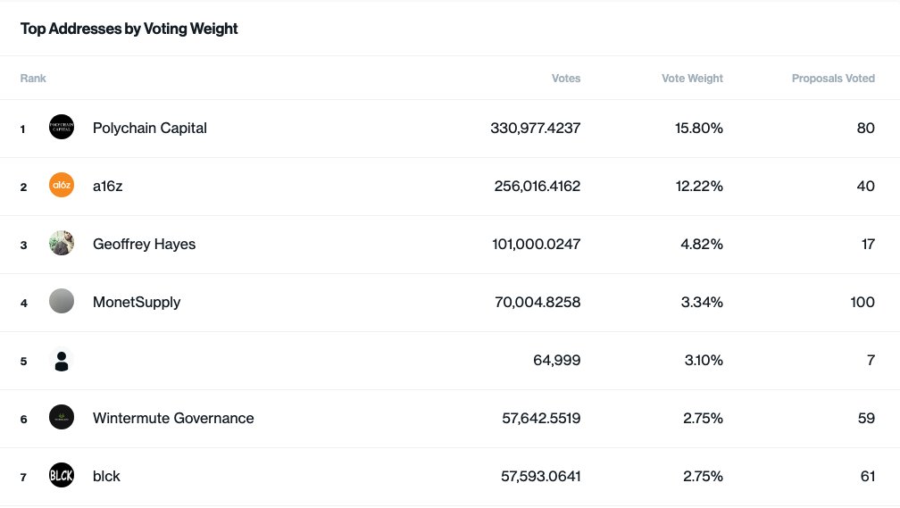Click Polychain's 15.80% vote weight value
The width and height of the screenshot is (900, 508).
tap(698, 128)
